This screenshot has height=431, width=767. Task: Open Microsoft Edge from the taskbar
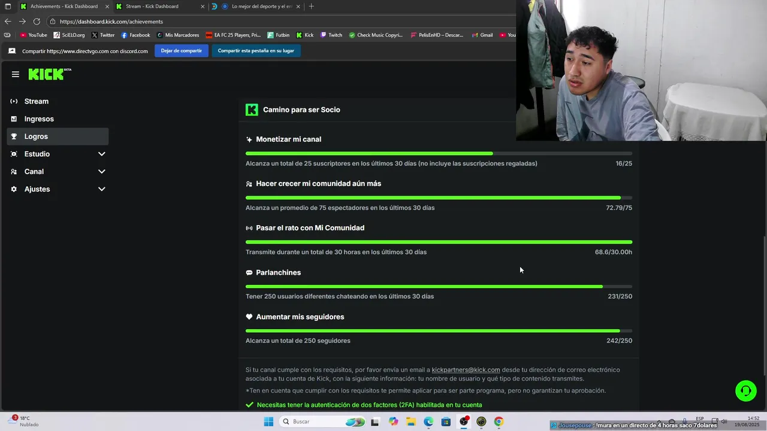coord(428,421)
